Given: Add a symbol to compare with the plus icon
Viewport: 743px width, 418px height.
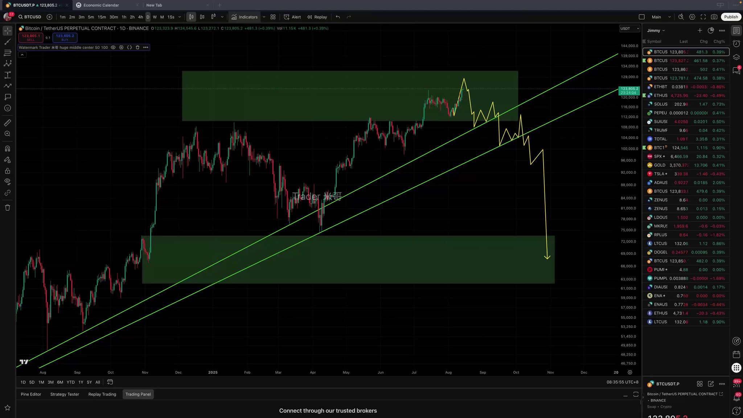Looking at the screenshot, I should (50, 17).
